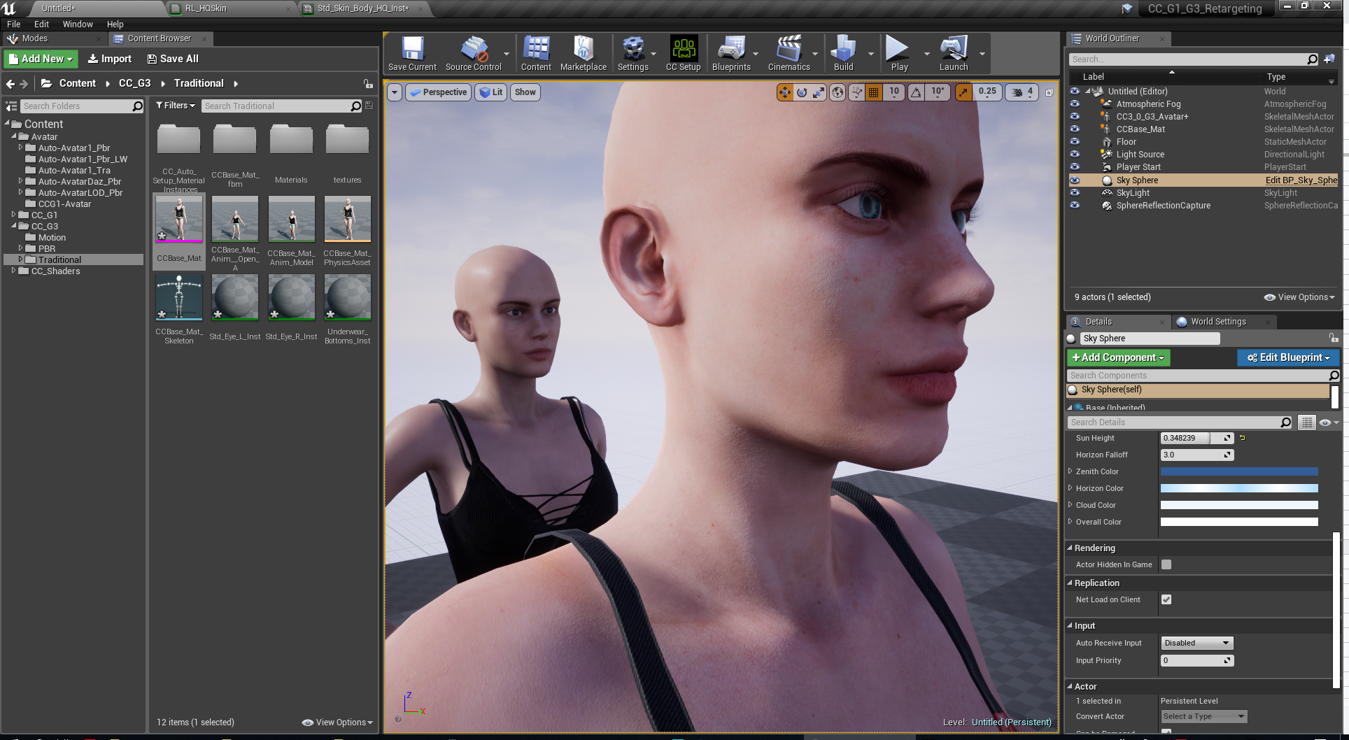This screenshot has height=740, width=1349.
Task: Click the Add Component button
Action: click(1118, 357)
